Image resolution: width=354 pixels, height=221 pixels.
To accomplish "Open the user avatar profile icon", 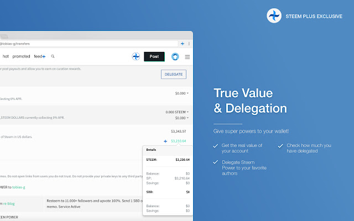I will pos(175,56).
